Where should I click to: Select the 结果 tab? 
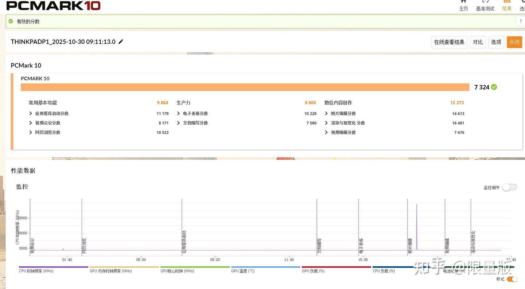(507, 6)
